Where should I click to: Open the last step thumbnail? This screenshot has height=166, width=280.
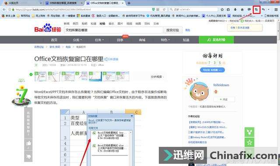122,77
